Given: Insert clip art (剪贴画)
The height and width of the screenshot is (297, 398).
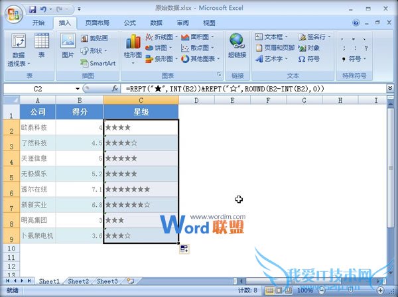Looking at the screenshot, I should click(94, 38).
